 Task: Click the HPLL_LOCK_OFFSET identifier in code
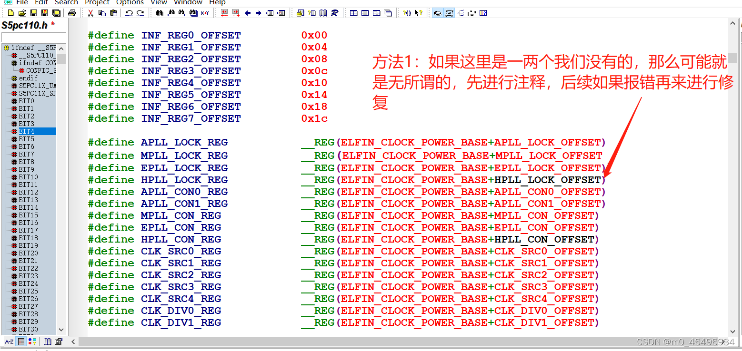click(x=548, y=180)
